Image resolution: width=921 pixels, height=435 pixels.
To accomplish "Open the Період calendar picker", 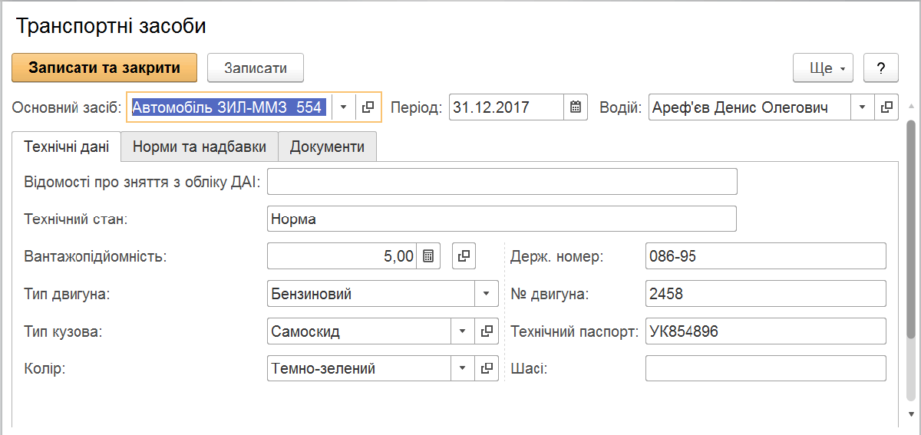I will pyautogui.click(x=576, y=107).
